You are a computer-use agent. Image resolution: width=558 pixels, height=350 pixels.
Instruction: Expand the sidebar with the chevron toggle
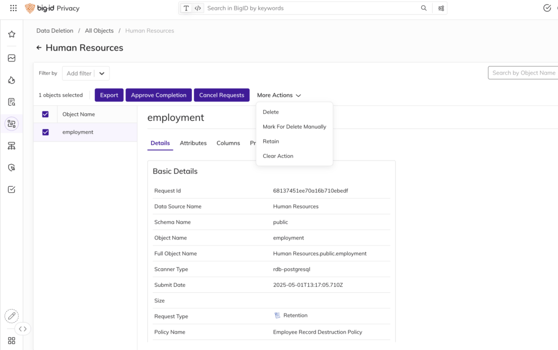point(22,329)
